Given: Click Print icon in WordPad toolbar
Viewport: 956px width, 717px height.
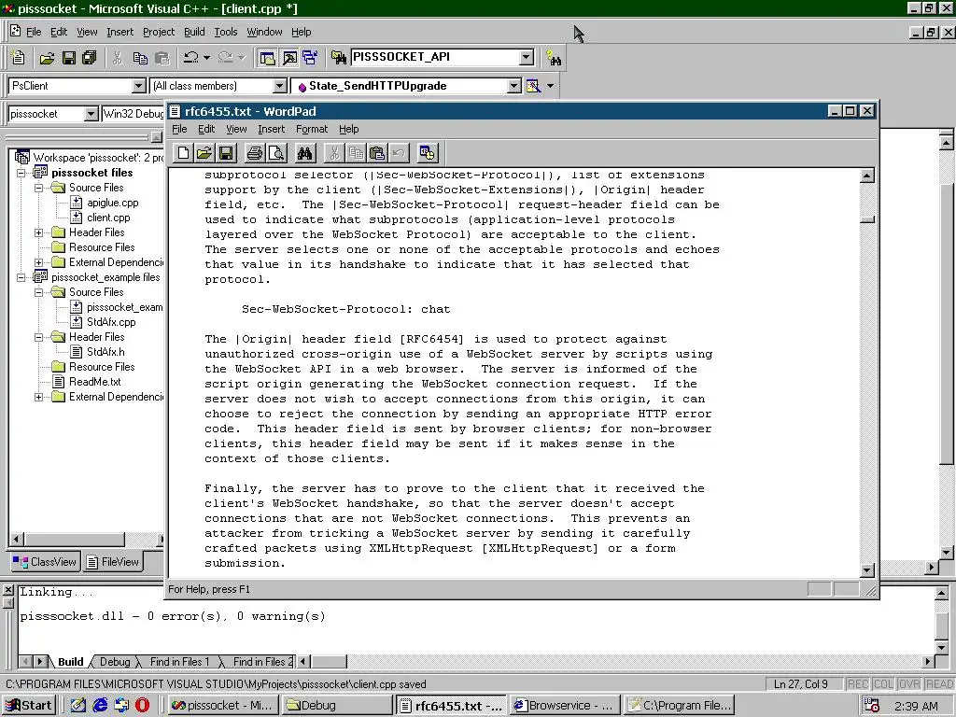Looking at the screenshot, I should pyautogui.click(x=254, y=153).
